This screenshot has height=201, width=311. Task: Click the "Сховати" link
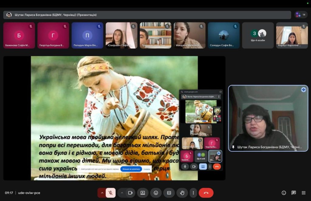(147, 169)
